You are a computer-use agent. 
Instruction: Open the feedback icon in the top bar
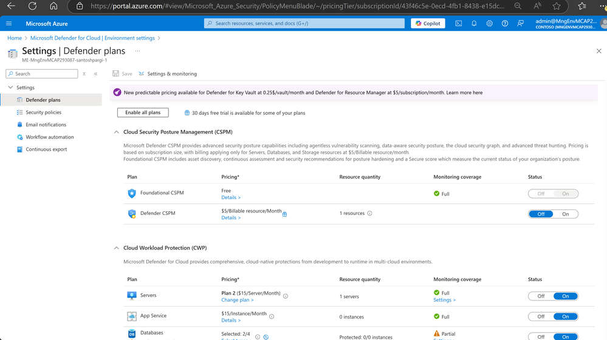coord(520,24)
